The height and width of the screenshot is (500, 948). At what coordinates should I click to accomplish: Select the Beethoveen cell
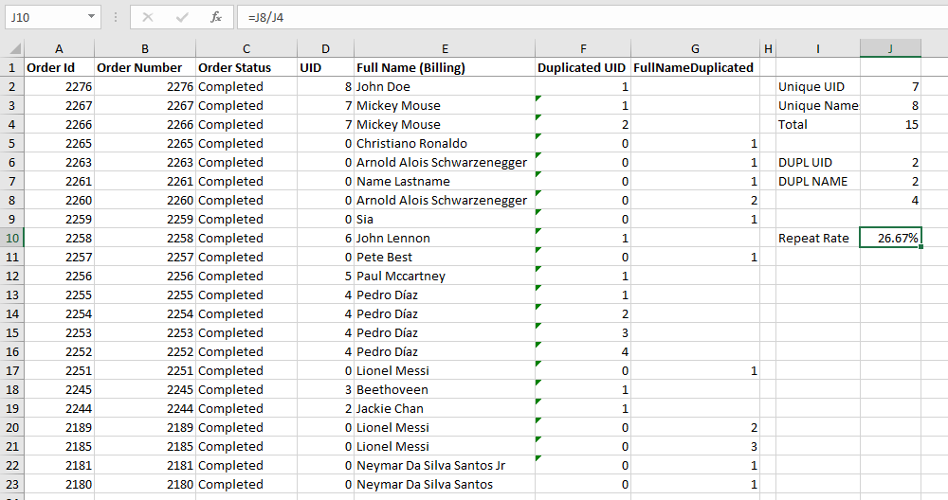coord(445,389)
